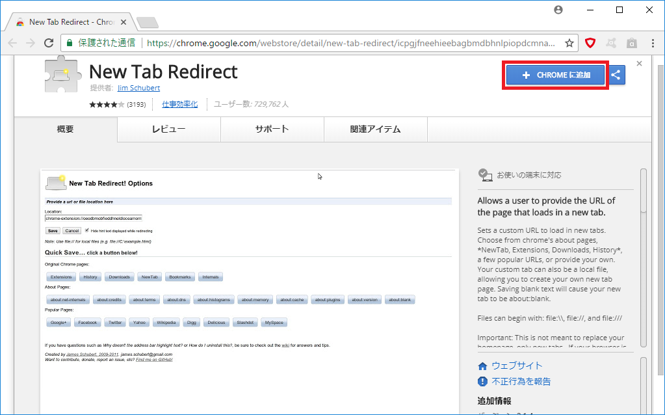Click the New Tab Redirect heading

[163, 72]
